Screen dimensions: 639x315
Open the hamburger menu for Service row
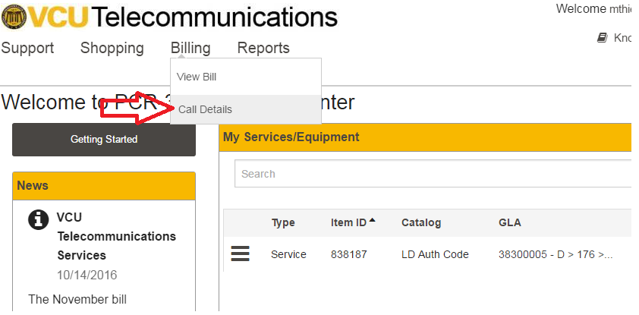point(240,254)
